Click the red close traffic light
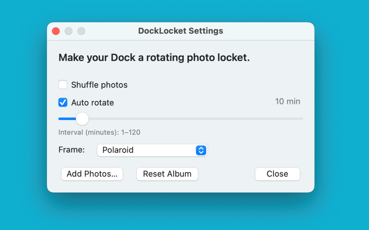Viewport: 369px width, 230px height. click(x=56, y=31)
